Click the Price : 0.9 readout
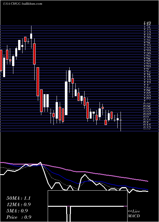The image size is (159, 222). [19, 217]
